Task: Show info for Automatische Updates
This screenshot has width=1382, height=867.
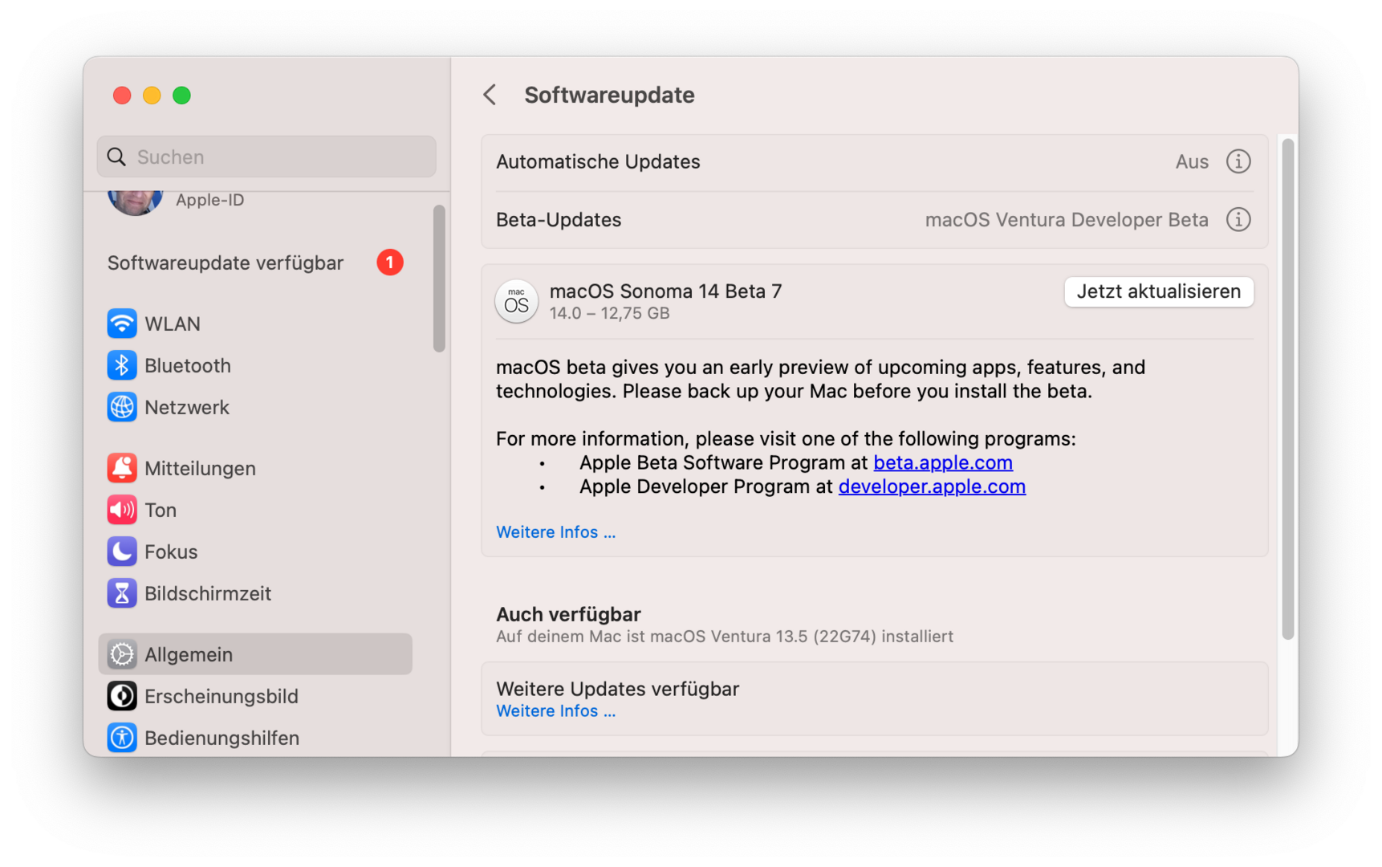Action: (1238, 161)
